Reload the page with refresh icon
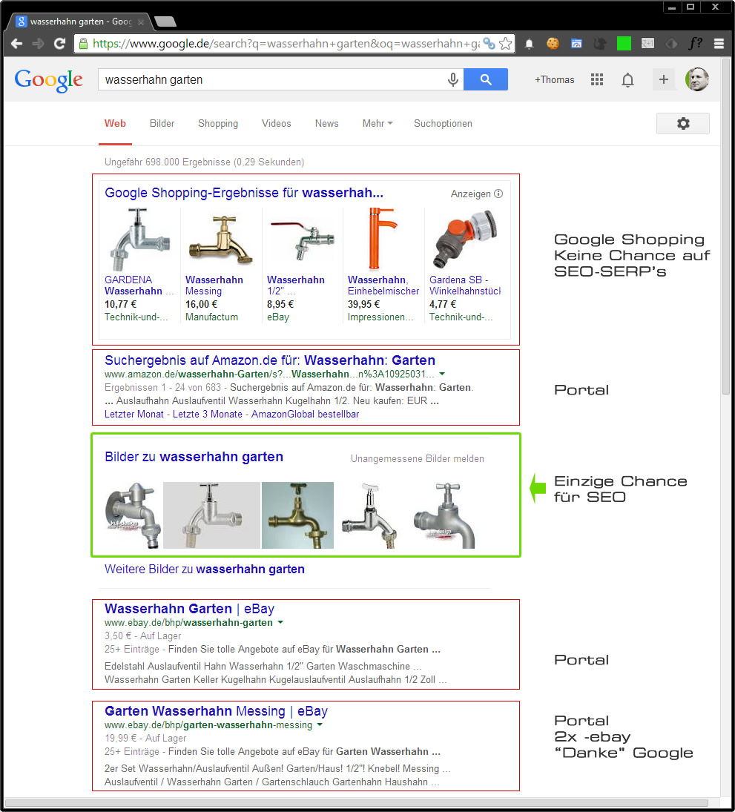The width and height of the screenshot is (735, 812). pos(59,44)
